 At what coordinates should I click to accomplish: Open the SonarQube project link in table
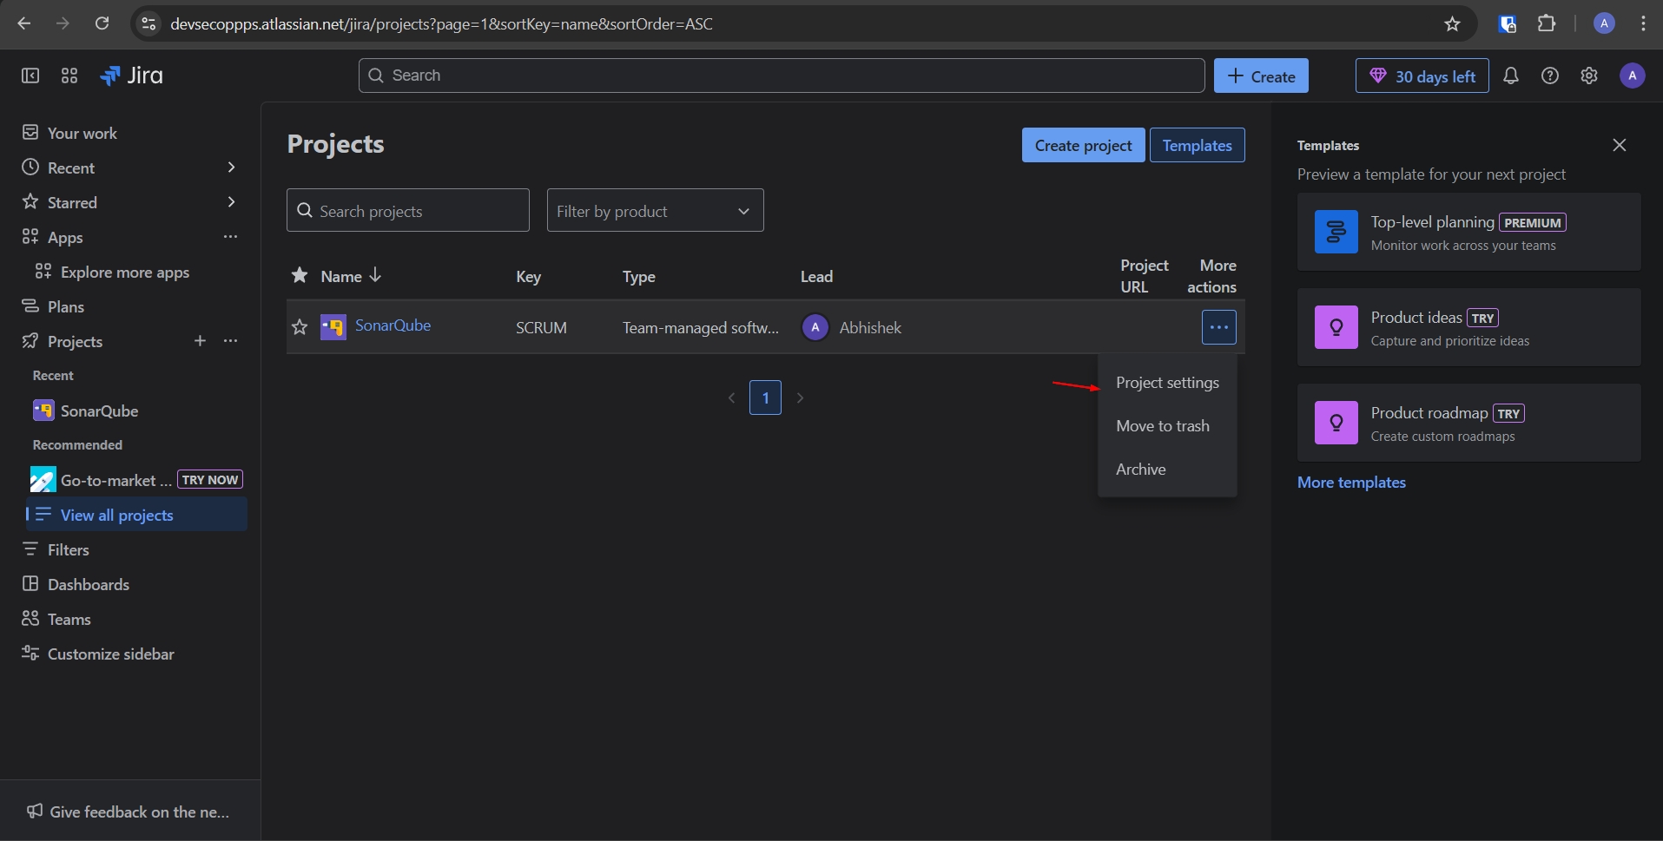click(x=393, y=325)
